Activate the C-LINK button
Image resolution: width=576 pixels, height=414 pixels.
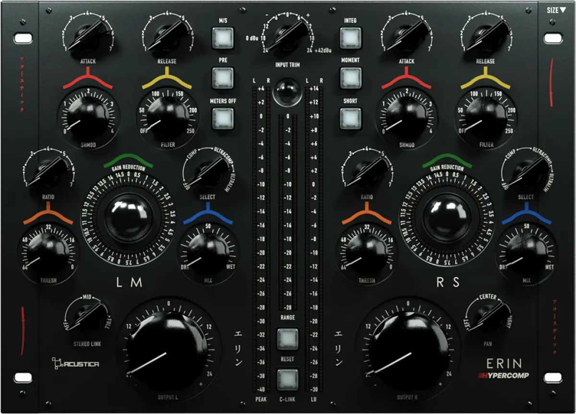click(287, 379)
